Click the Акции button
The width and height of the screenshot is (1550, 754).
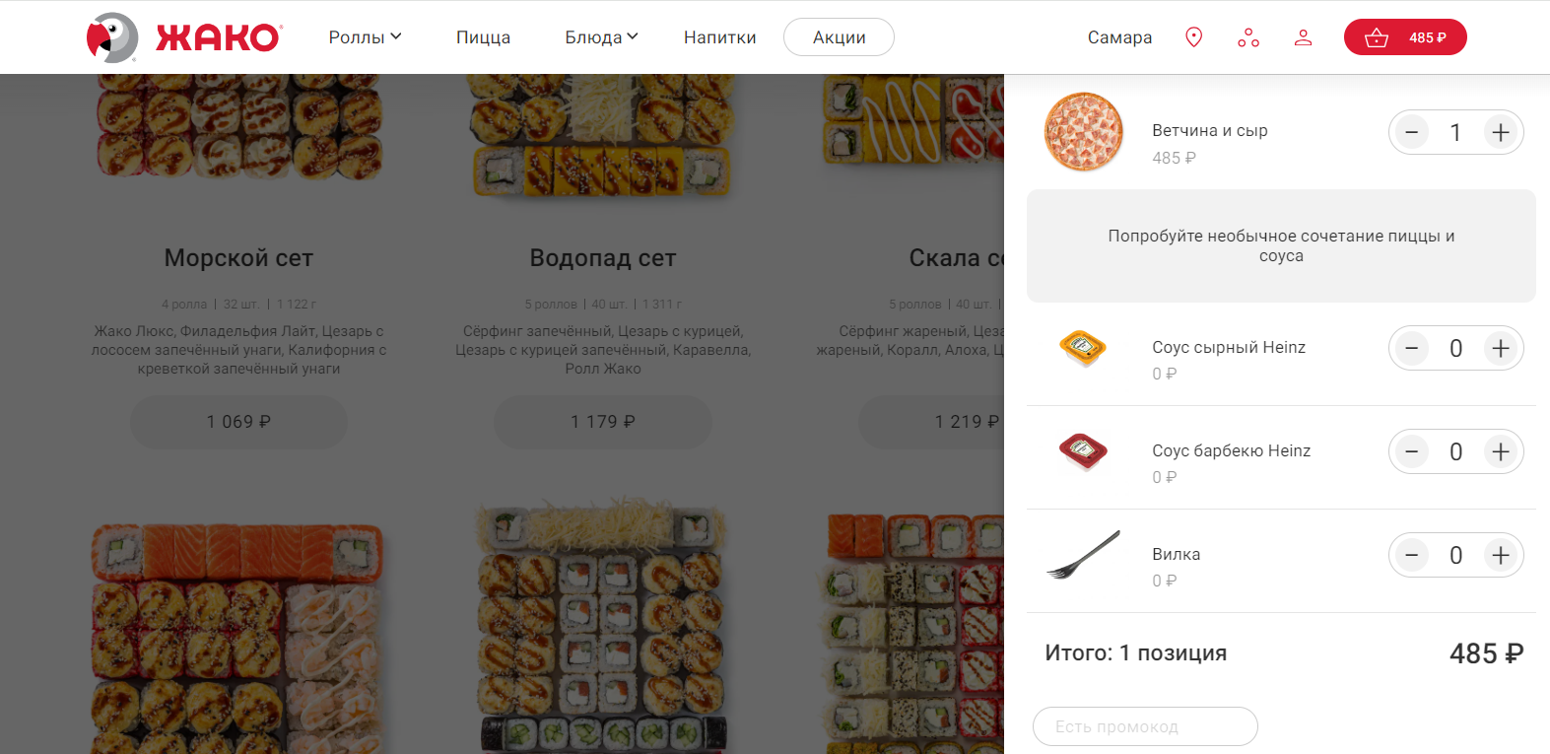(839, 37)
